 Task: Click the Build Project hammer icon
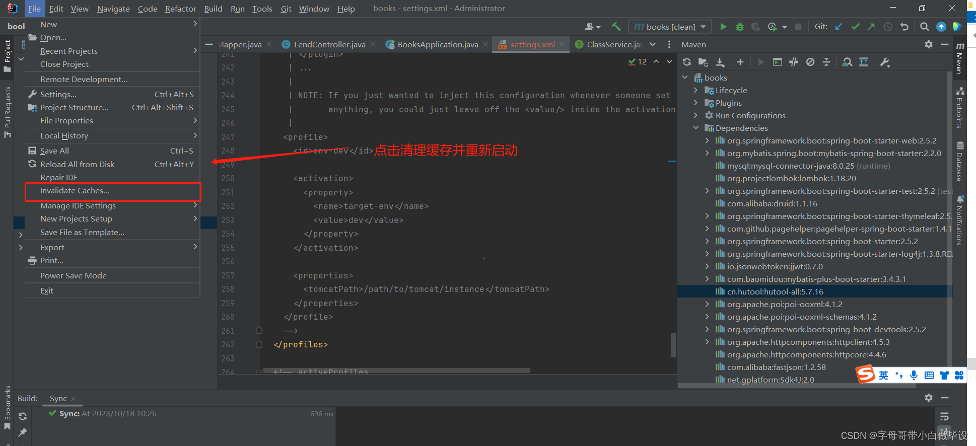coord(616,27)
